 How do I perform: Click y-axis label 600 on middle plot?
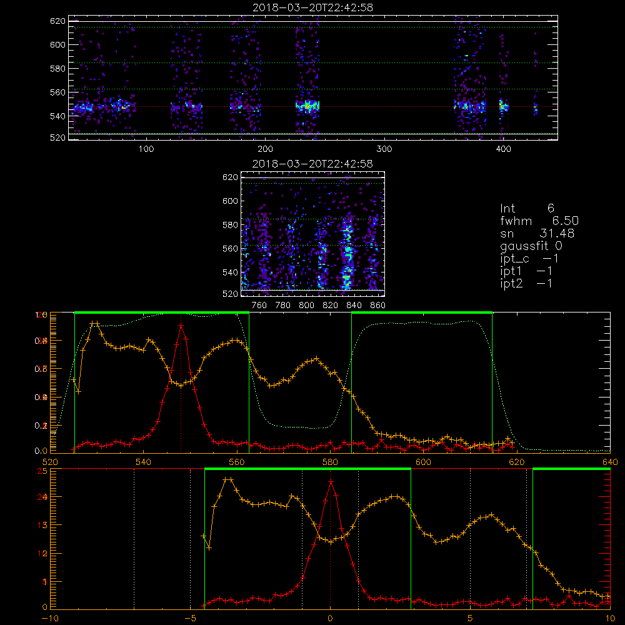(x=231, y=201)
